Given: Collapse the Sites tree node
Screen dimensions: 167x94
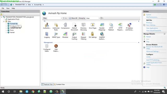Looking at the screenshot, I should coord(4,21).
